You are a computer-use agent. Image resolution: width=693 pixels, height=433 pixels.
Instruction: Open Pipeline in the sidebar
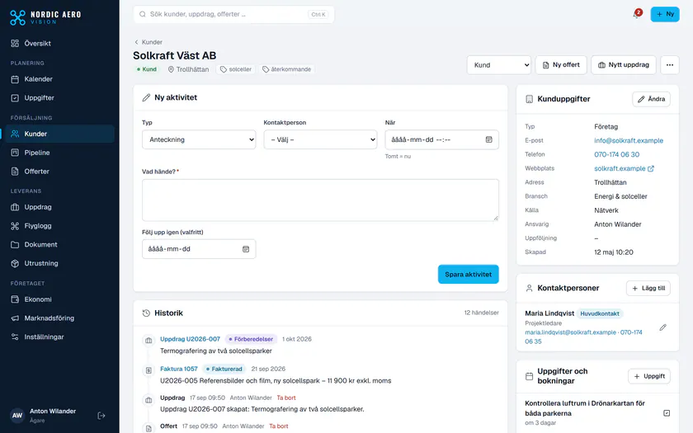(x=58, y=153)
